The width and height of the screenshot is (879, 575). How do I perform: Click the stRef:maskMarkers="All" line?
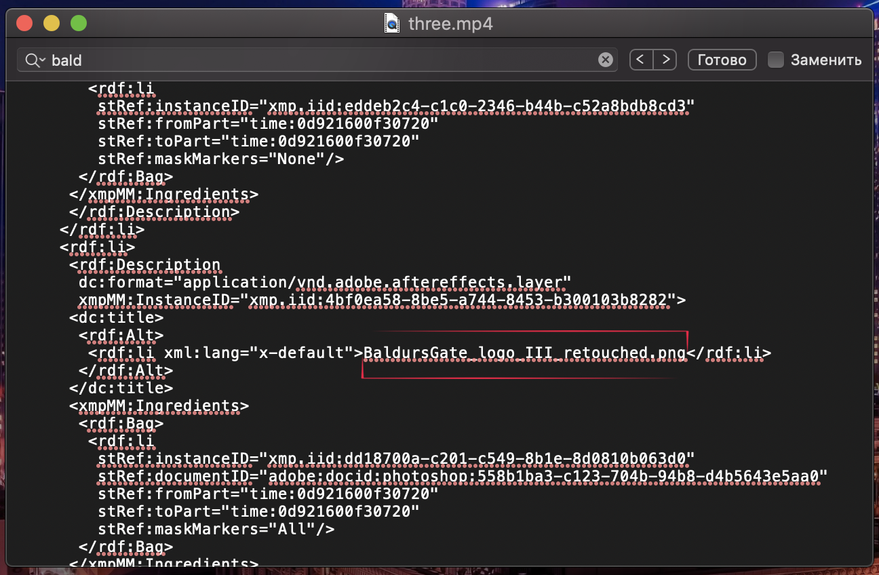coord(216,529)
